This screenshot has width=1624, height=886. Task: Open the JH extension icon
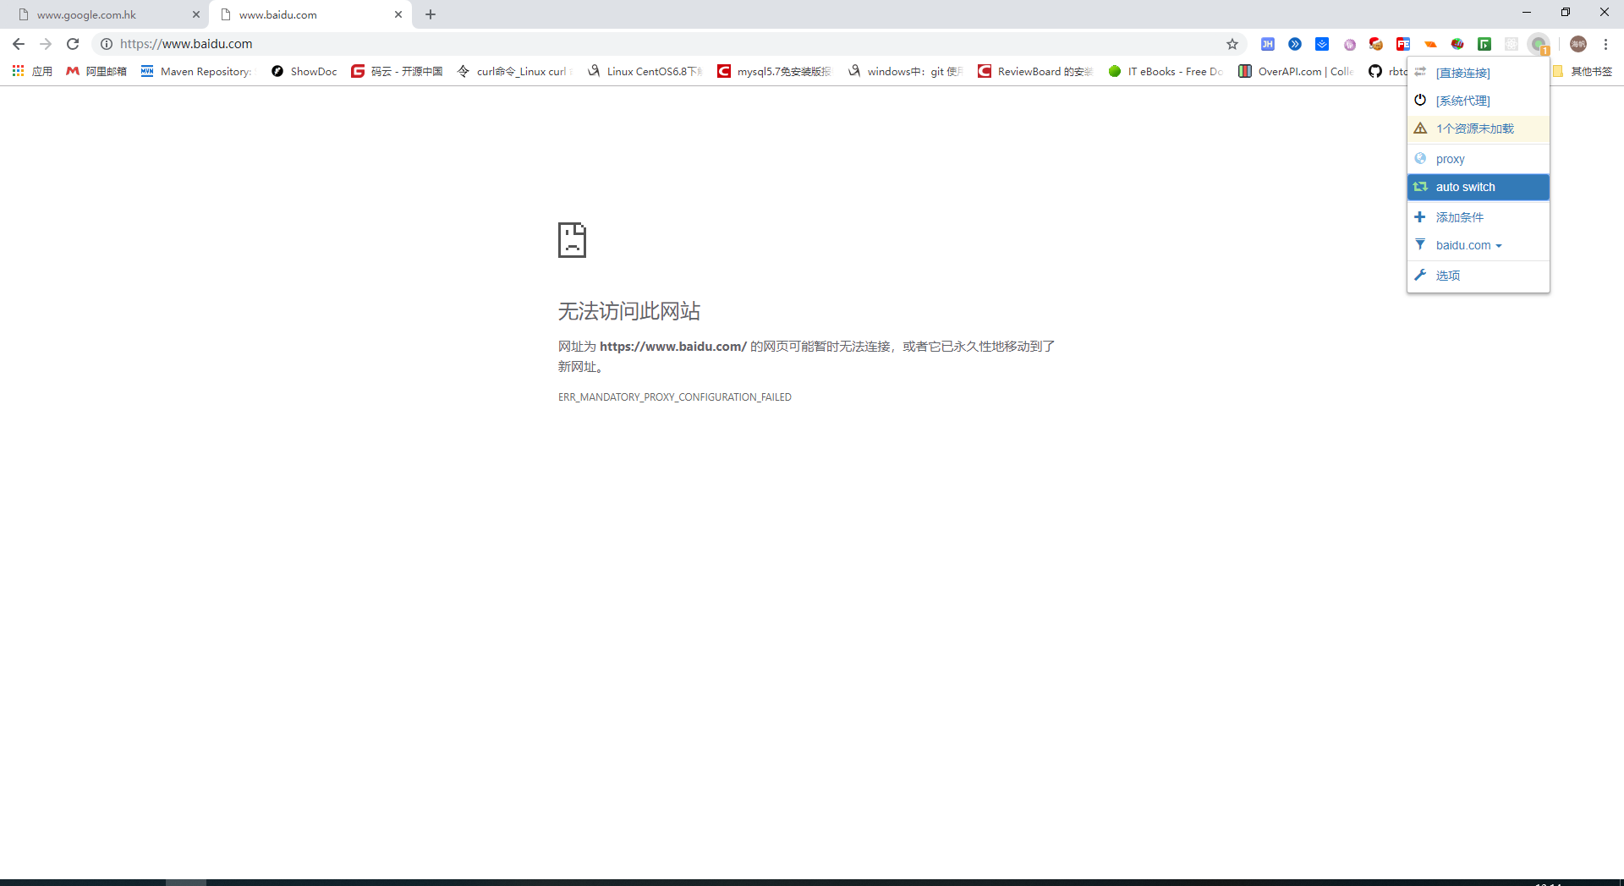(1267, 44)
